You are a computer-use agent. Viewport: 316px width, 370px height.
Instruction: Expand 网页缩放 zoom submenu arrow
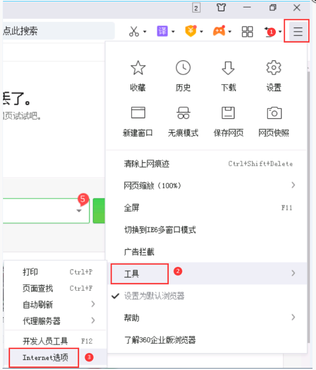(293, 185)
